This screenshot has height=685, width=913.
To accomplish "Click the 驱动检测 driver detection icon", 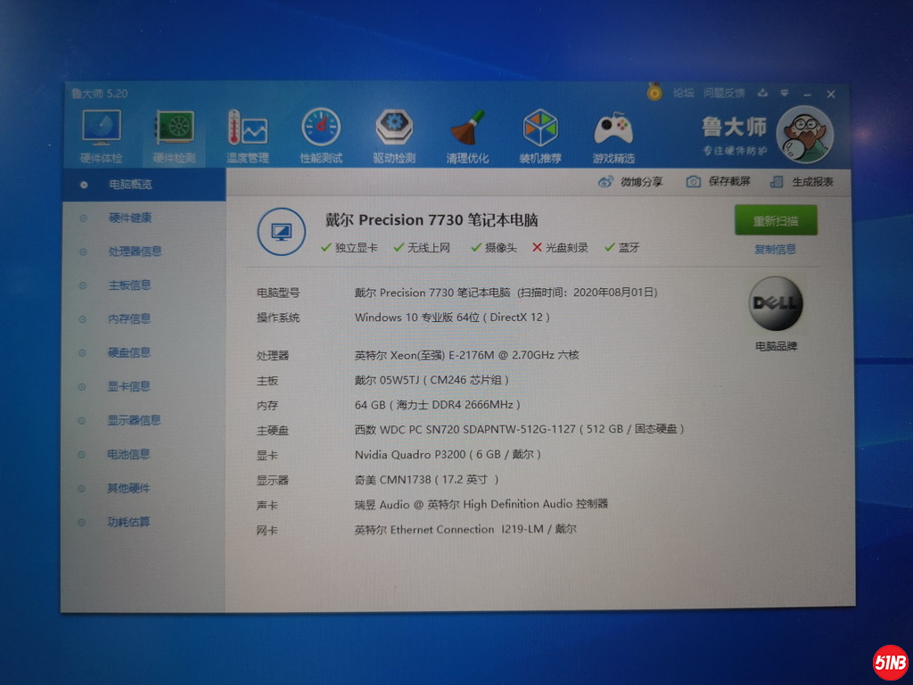I will point(394,129).
